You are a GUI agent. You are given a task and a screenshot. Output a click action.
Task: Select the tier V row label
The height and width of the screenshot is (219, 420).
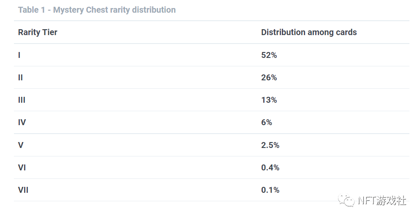[x=21, y=145]
